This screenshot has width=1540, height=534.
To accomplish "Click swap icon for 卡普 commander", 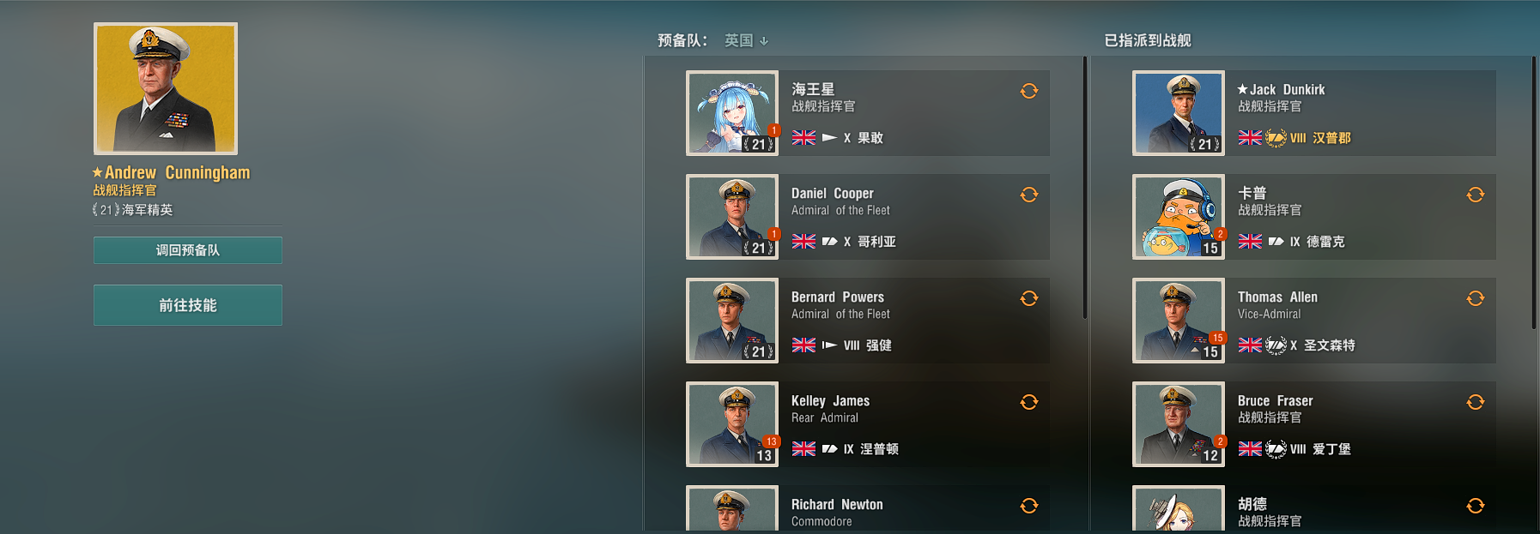I will [1476, 195].
